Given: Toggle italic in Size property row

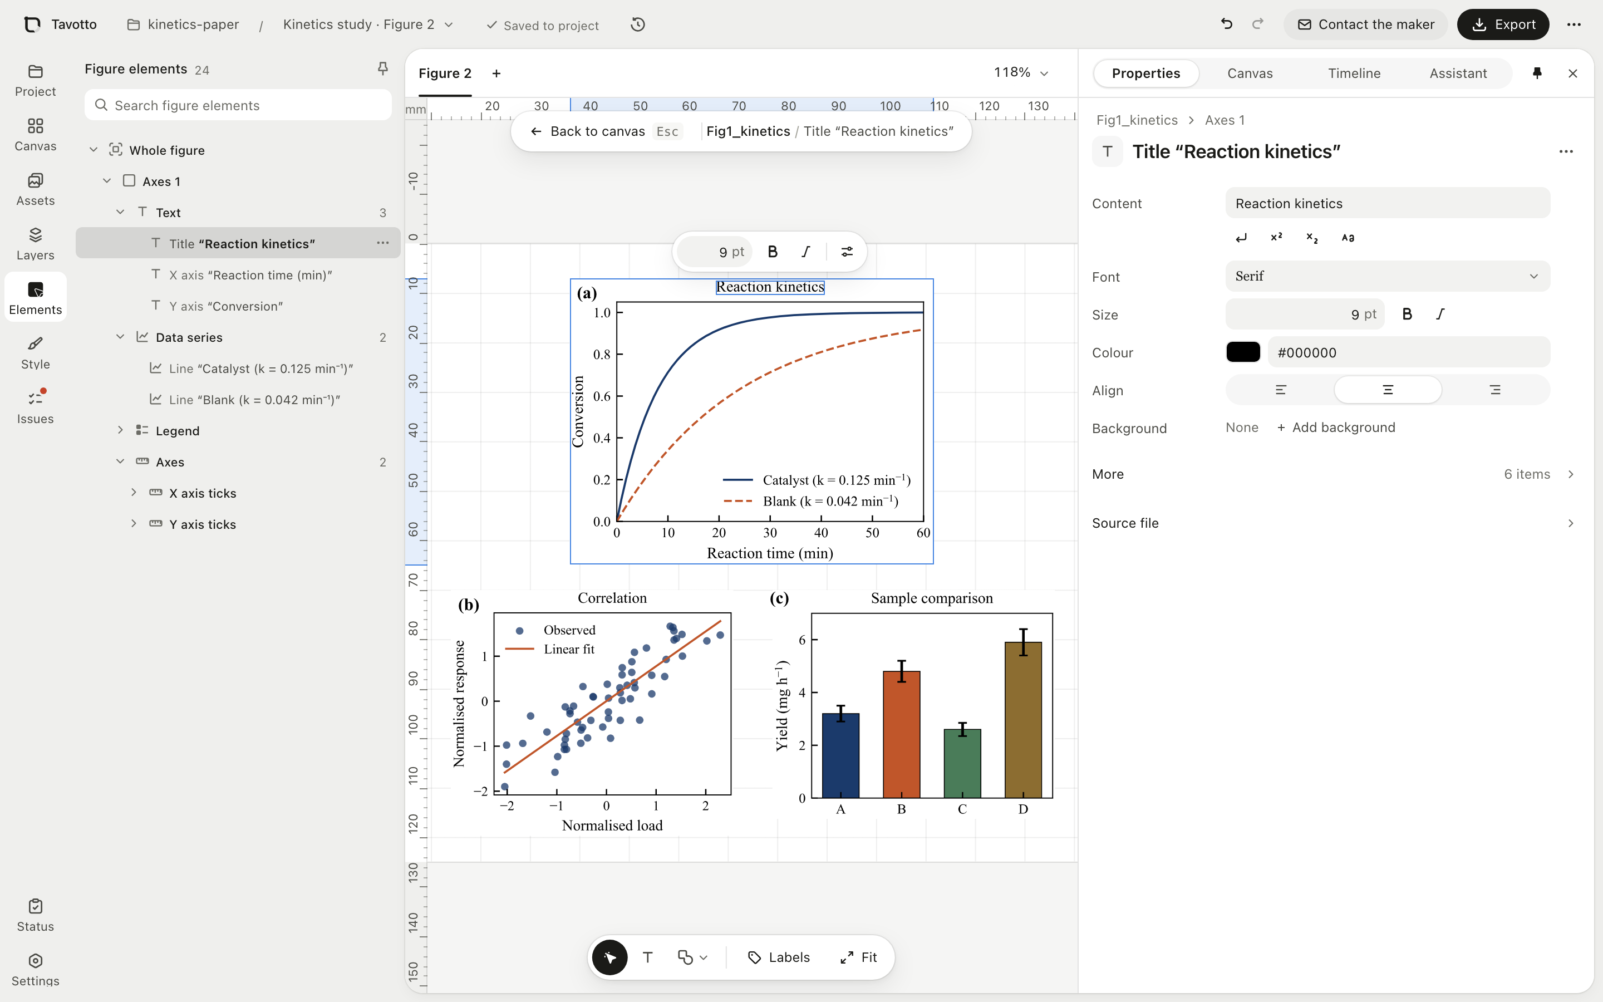Looking at the screenshot, I should (1440, 314).
